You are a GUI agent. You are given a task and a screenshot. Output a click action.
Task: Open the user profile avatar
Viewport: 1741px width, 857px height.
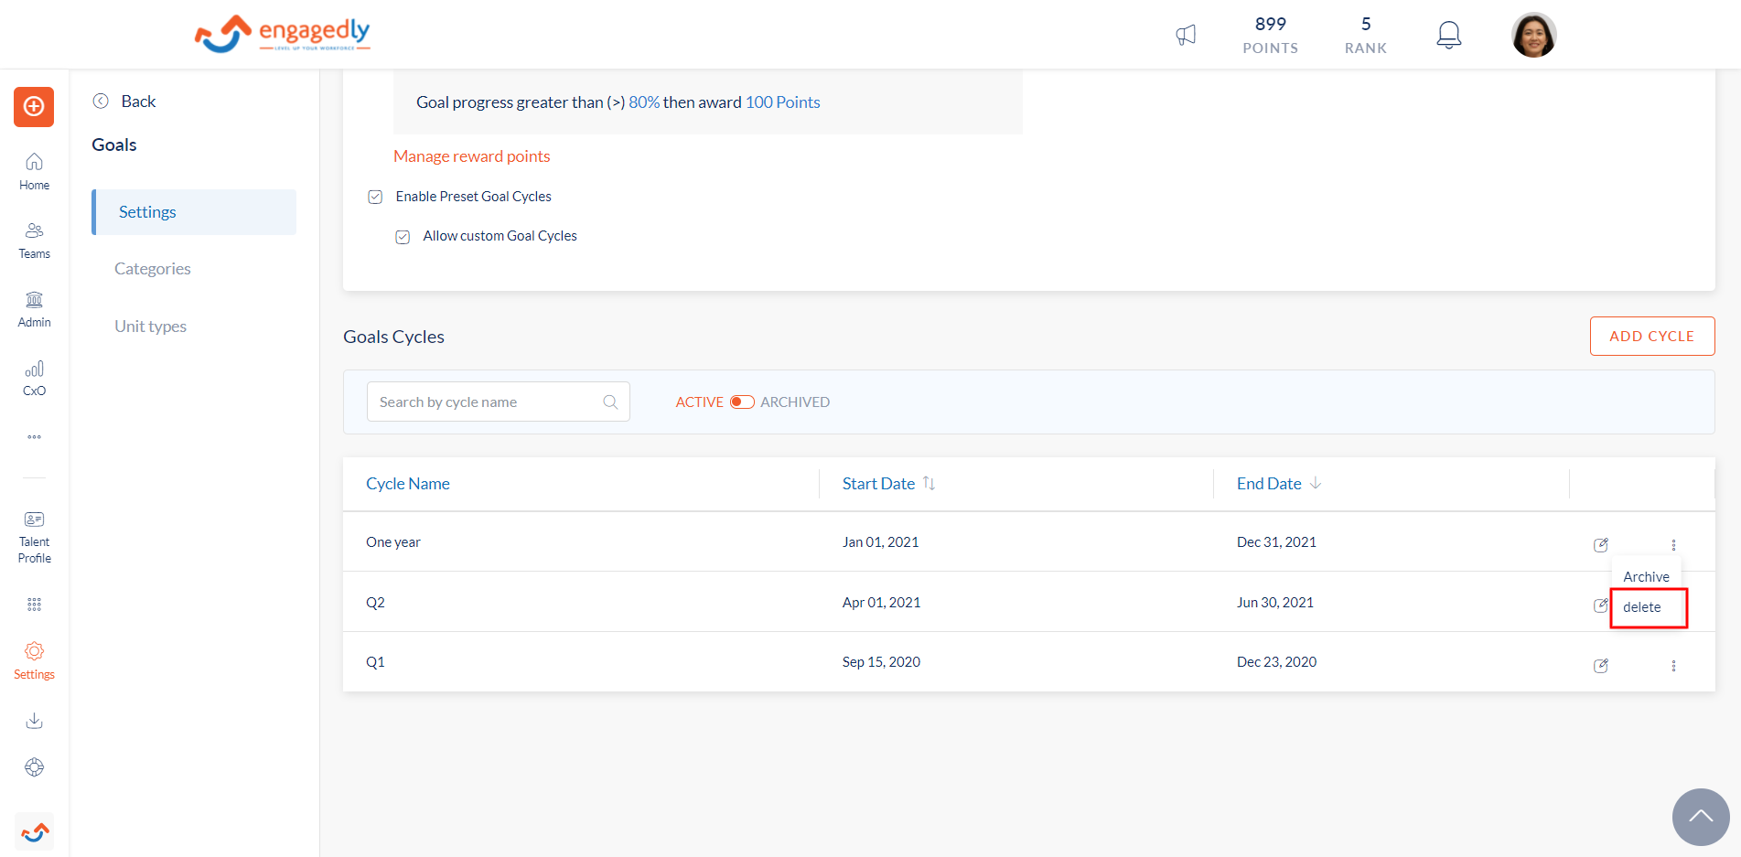[x=1533, y=35]
